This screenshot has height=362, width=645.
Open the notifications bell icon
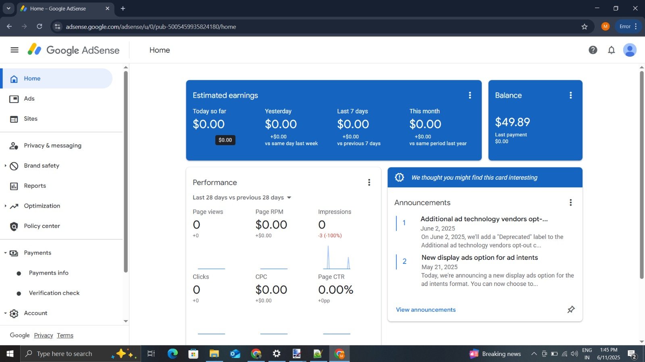(x=612, y=50)
